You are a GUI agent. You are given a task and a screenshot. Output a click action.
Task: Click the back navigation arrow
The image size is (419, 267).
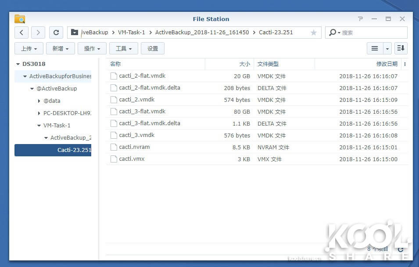[x=21, y=32]
